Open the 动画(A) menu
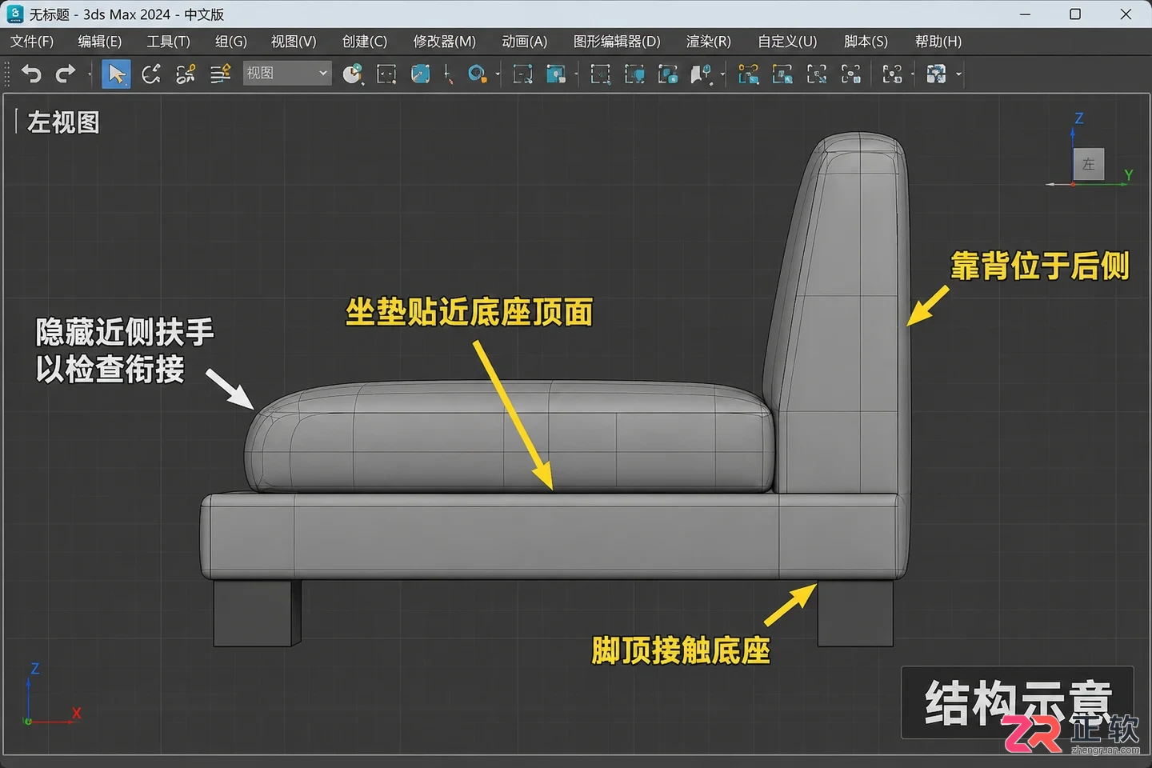 point(525,42)
